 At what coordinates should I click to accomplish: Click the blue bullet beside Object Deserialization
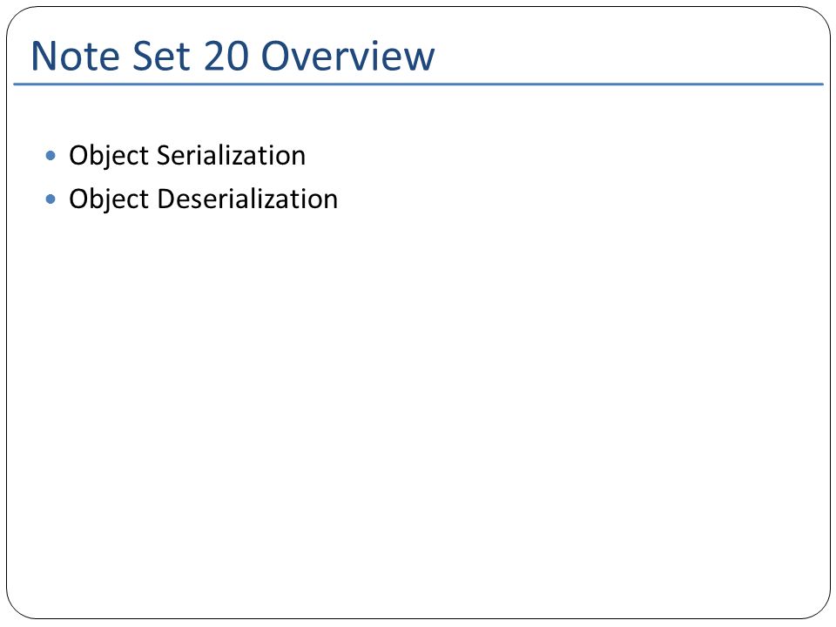[51, 199]
